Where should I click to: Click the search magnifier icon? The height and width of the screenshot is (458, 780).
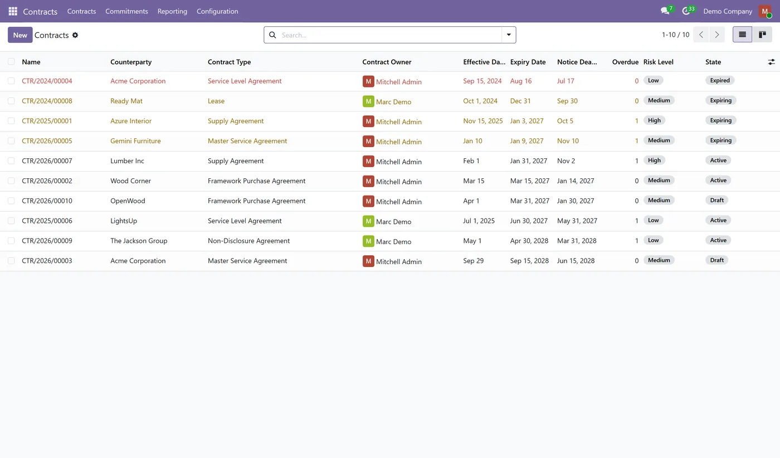[272, 35]
